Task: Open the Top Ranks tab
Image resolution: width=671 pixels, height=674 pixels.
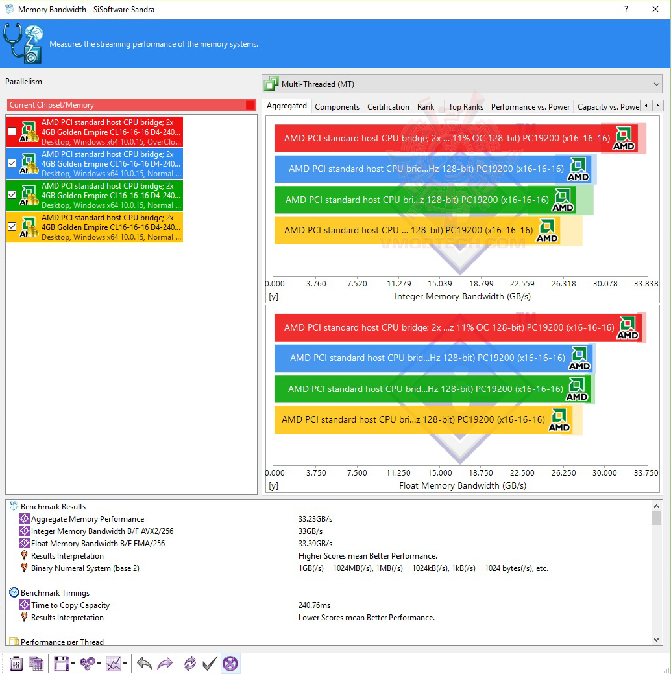Action: (466, 106)
